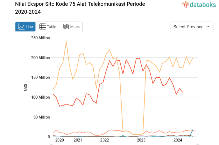Click the 2020 x-axis year label
219x145 pixels.
point(59,140)
